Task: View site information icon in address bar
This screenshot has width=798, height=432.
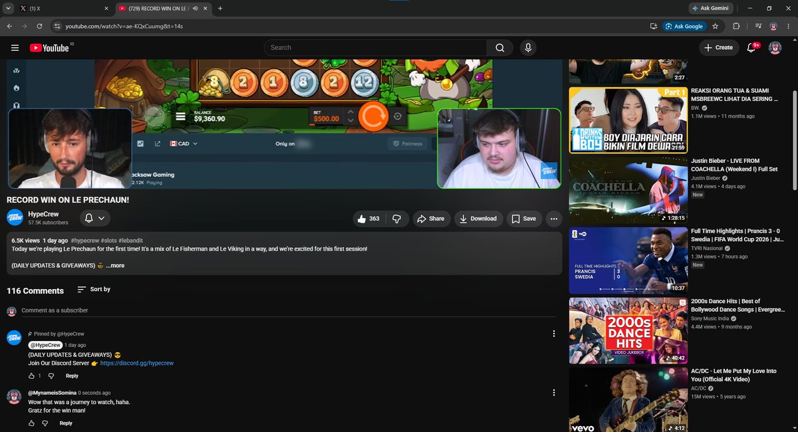Action: pos(57,27)
